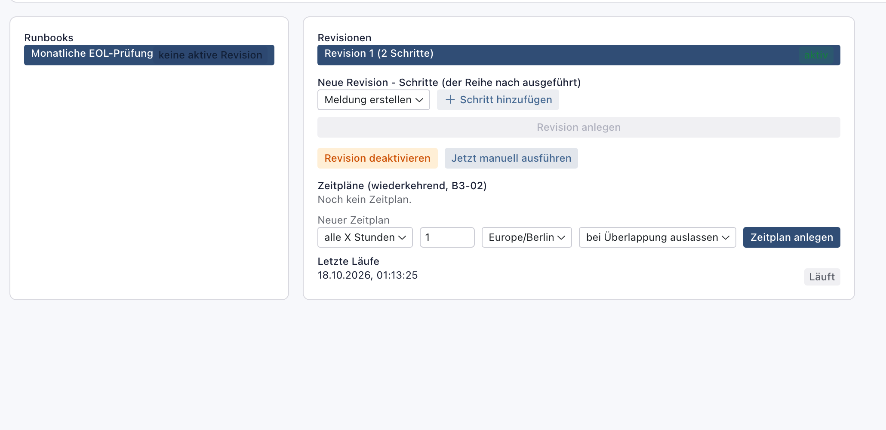Click the Runbooks heading
The height and width of the screenshot is (430, 886).
(x=49, y=38)
